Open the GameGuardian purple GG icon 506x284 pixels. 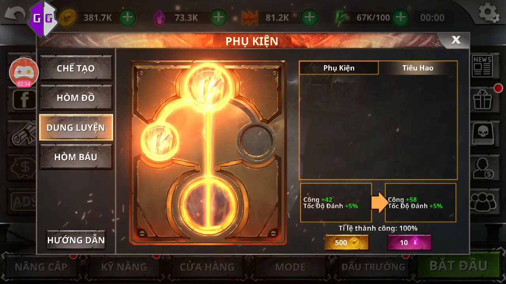[x=42, y=18]
